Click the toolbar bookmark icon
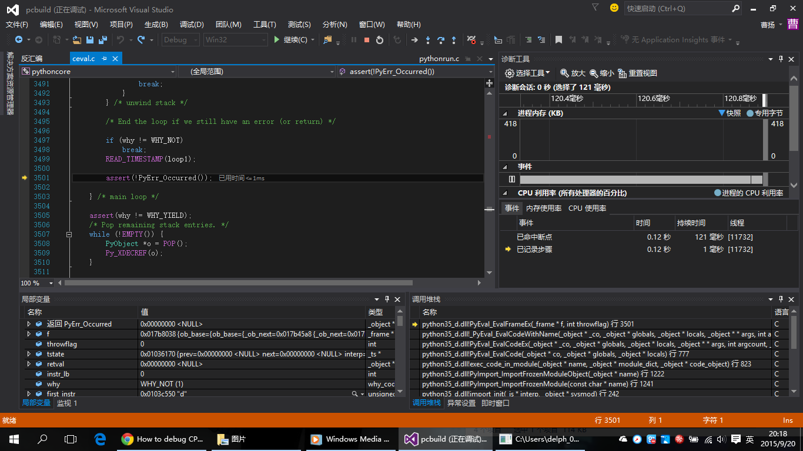The image size is (803, 451). [558, 40]
